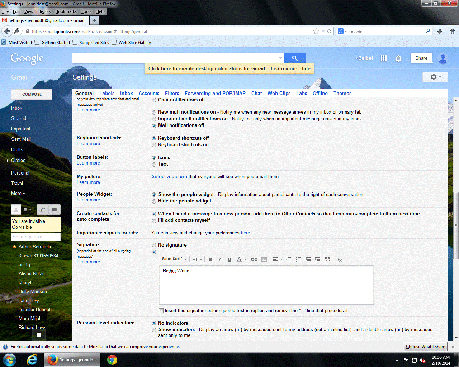Viewport: 459px width, 367px height.
Task: Open the Google apps grid
Action: 384,58
